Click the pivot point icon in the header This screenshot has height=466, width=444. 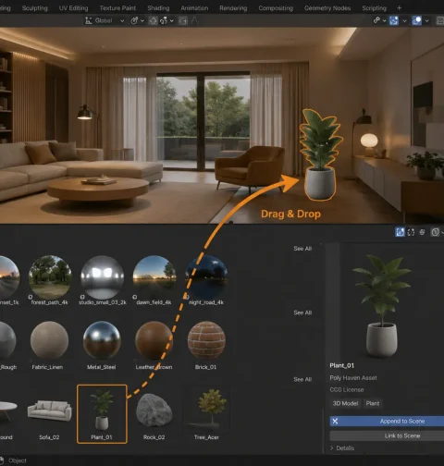134,20
